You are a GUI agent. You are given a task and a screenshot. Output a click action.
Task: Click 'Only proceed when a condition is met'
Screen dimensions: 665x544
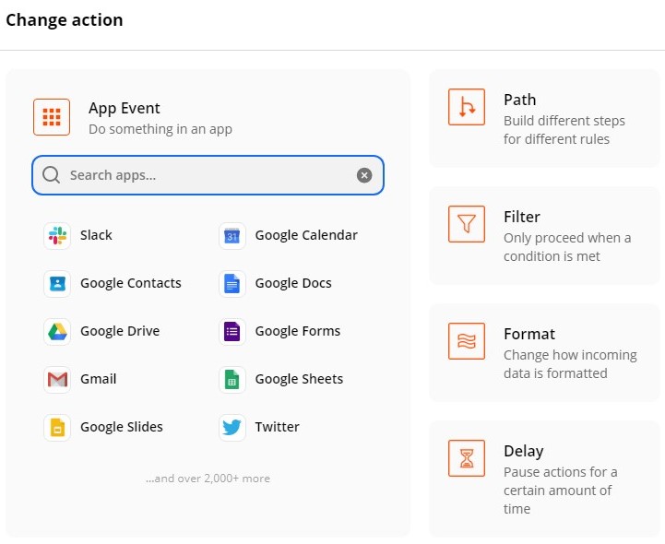(x=567, y=247)
